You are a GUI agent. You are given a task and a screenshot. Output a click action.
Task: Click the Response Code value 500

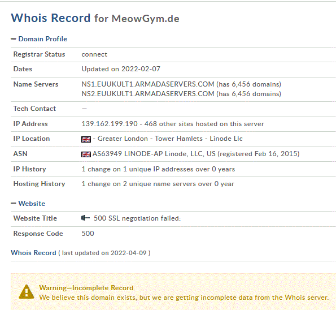coord(88,234)
